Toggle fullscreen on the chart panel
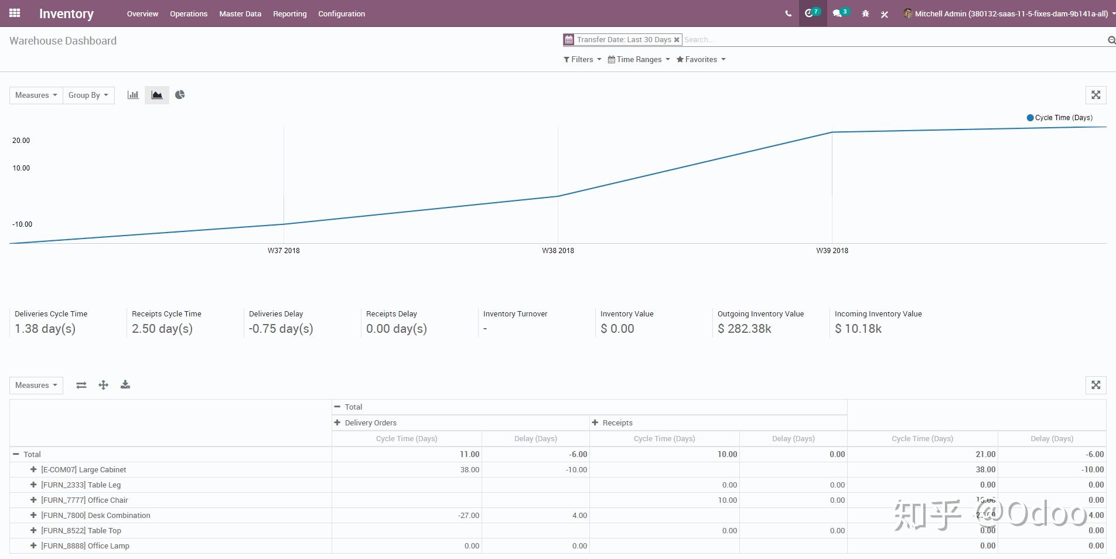Image resolution: width=1116 pixels, height=559 pixels. pyautogui.click(x=1096, y=94)
